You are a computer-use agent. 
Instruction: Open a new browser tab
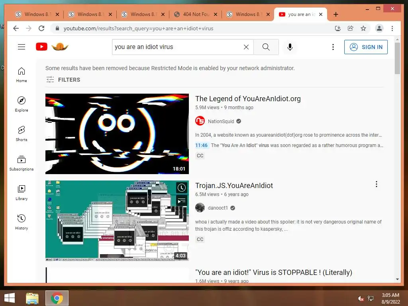click(335, 14)
